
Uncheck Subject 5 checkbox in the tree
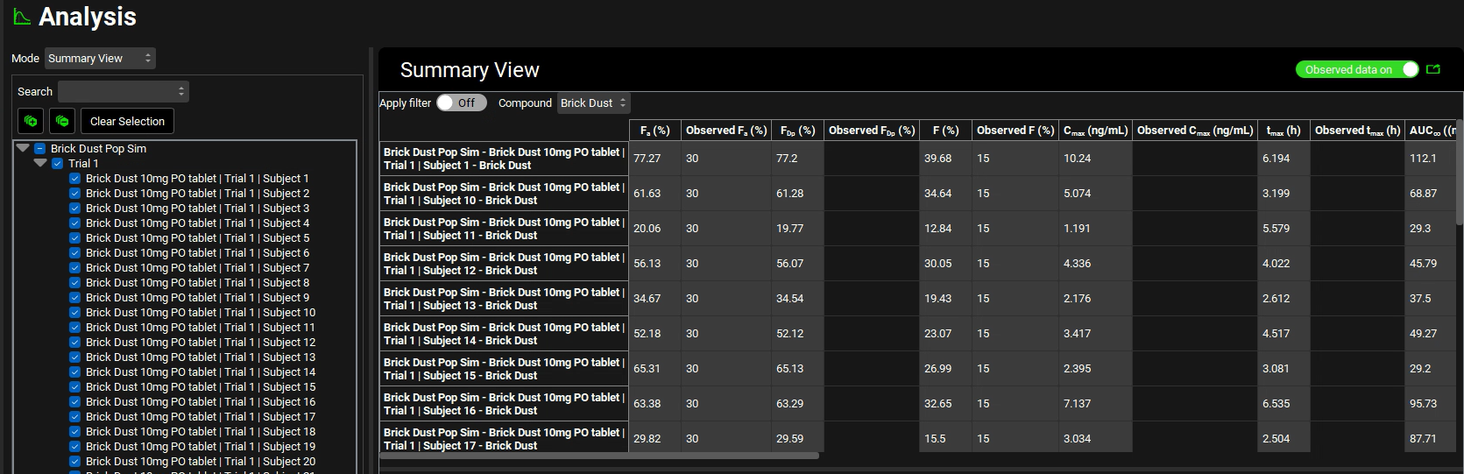(74, 238)
